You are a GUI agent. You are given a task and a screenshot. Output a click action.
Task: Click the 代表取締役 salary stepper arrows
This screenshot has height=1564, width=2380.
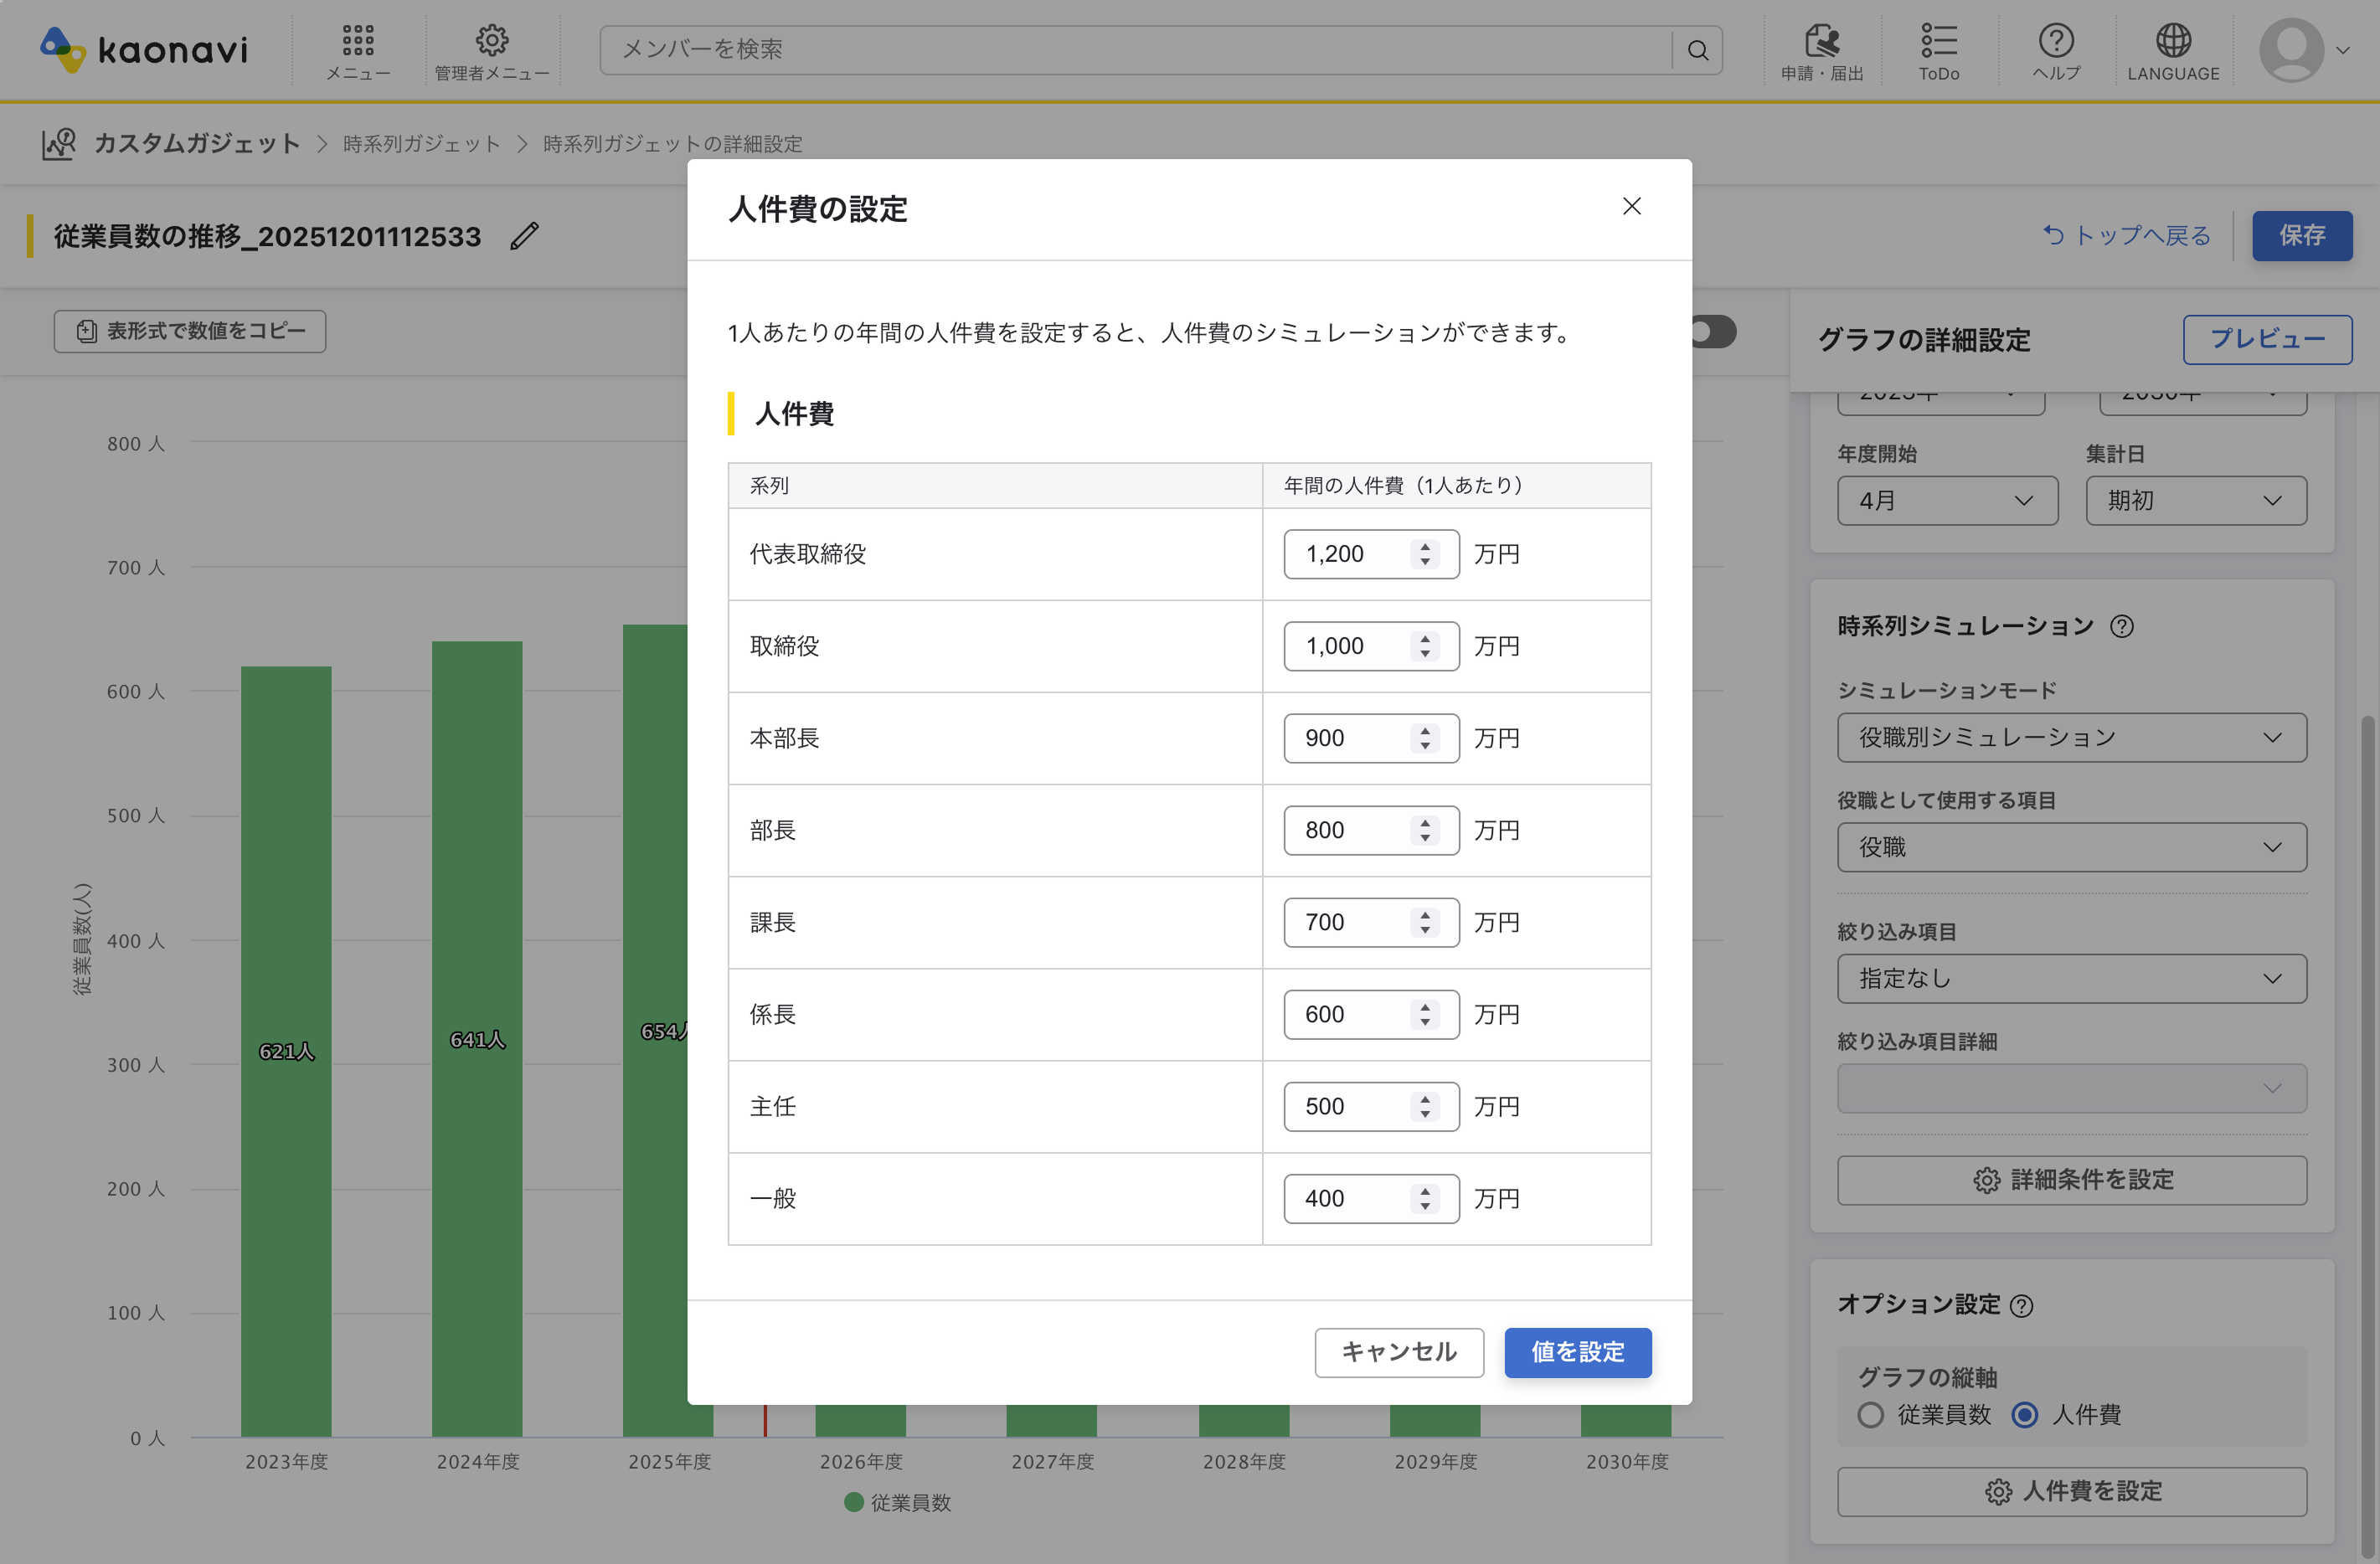coord(1425,554)
